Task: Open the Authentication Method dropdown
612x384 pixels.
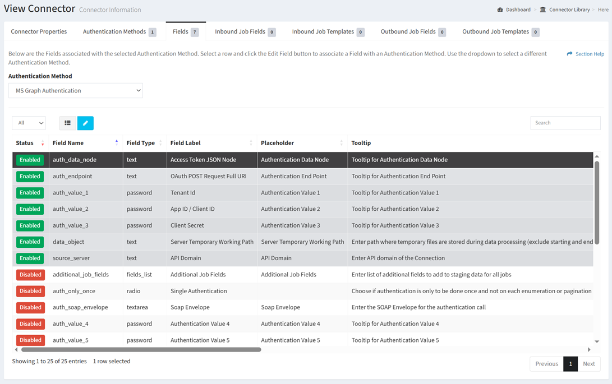Action: (x=76, y=91)
